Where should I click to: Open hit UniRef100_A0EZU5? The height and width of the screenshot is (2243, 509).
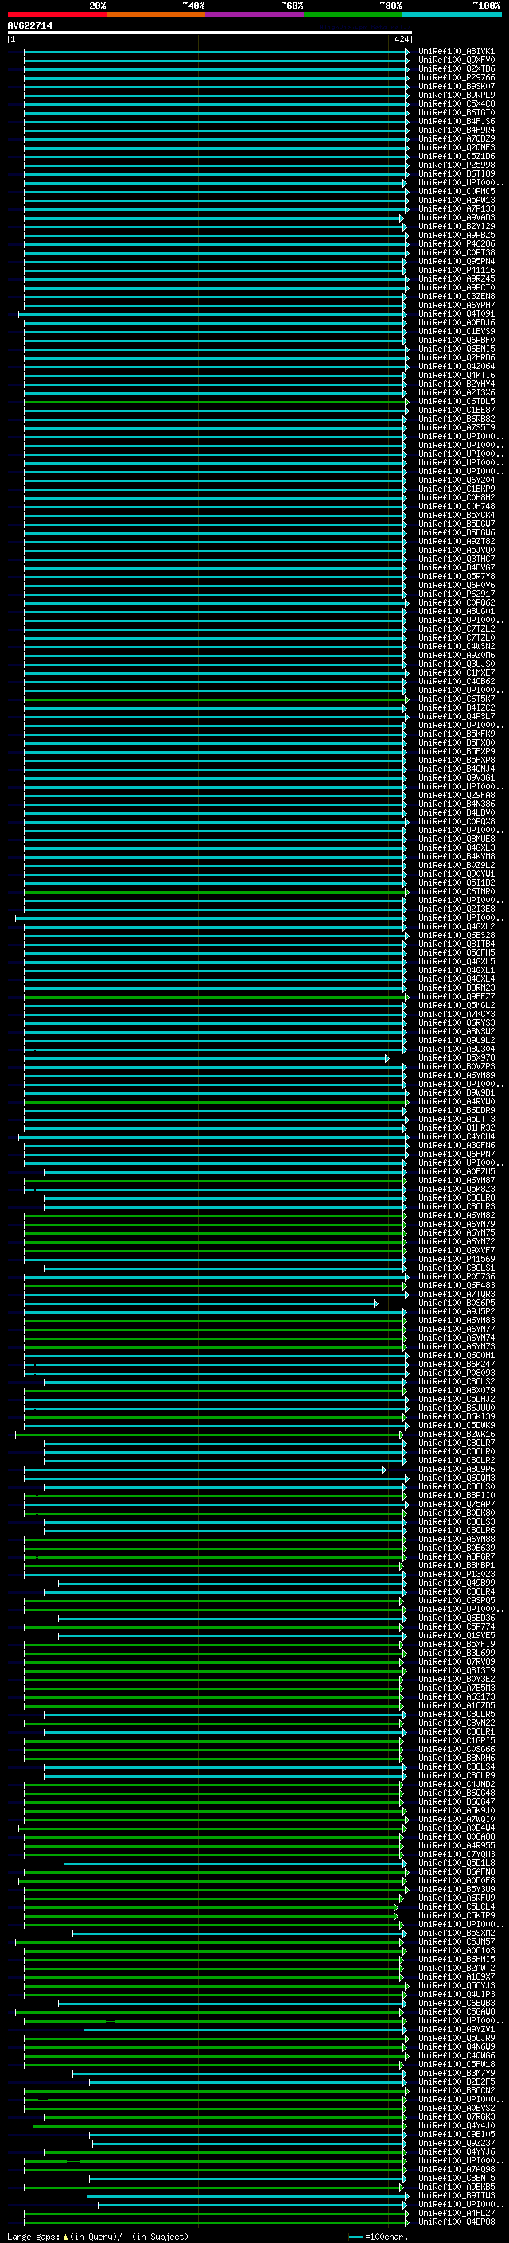(x=457, y=1172)
